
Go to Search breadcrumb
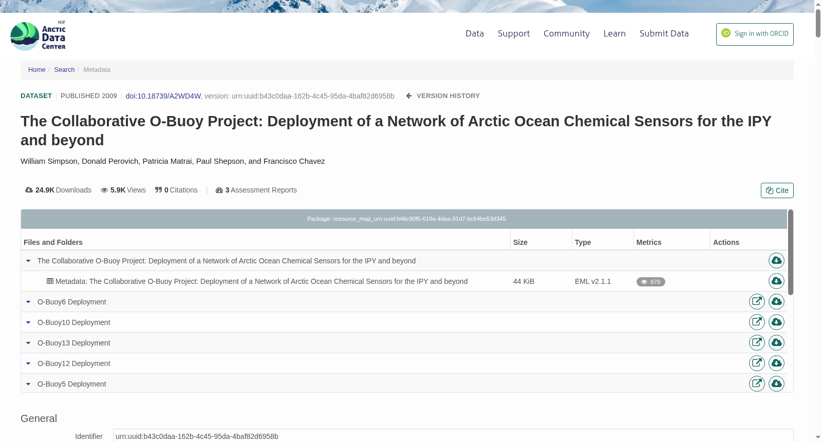[64, 70]
